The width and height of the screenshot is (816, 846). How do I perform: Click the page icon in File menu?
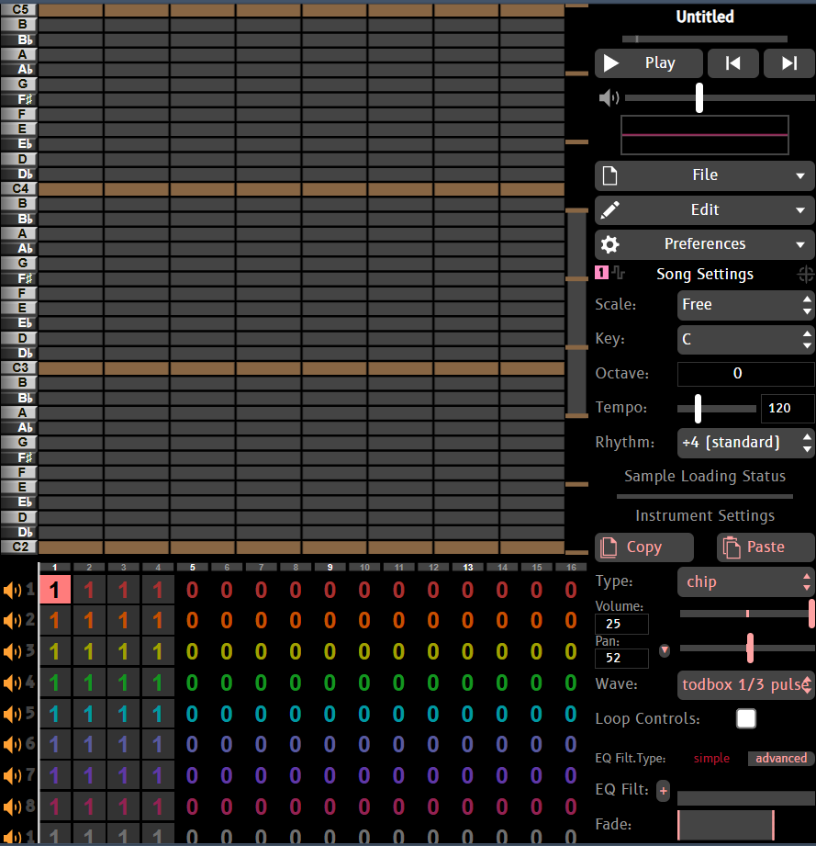pos(609,175)
